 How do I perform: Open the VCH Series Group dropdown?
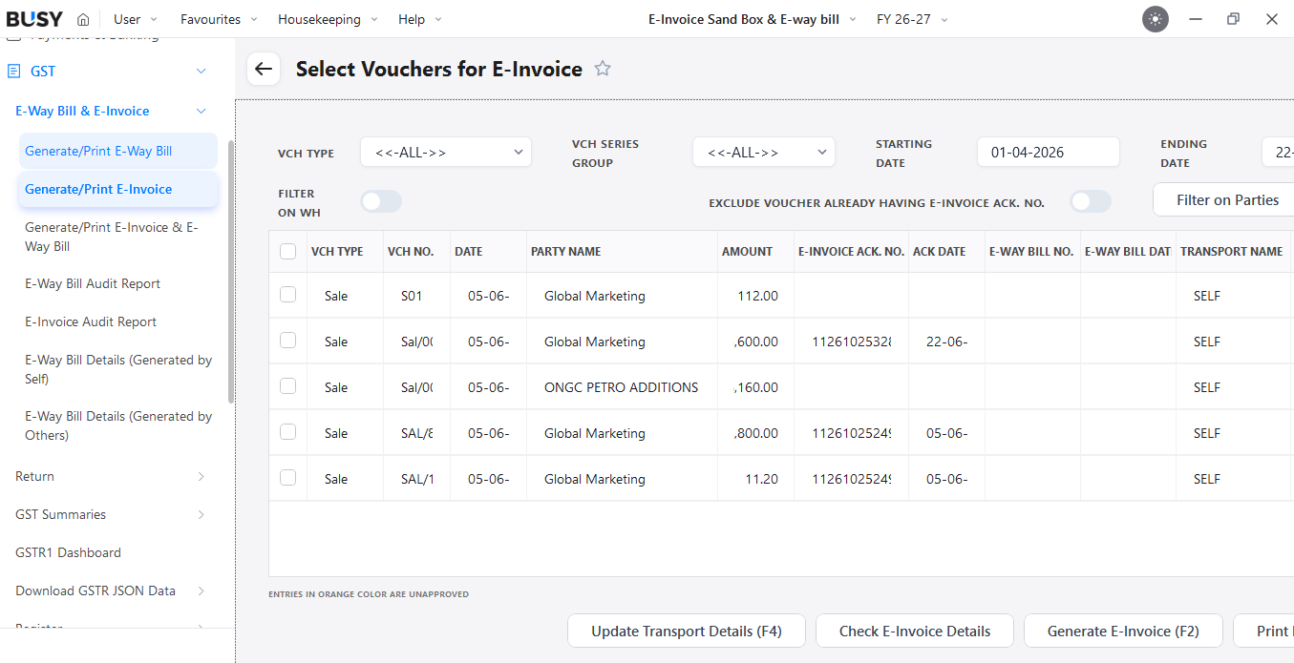tap(764, 153)
